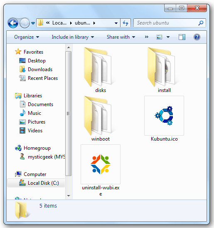Screen dimensions: 214x228
Task: Open the Organize menu
Action: point(27,37)
